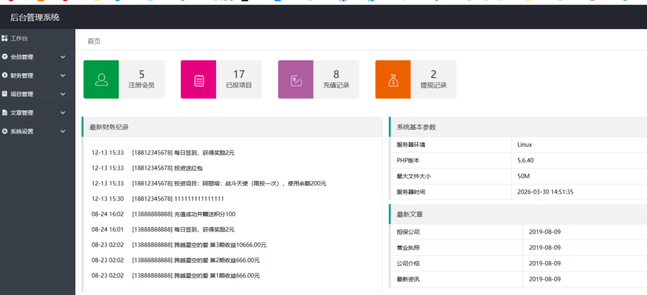647x295 pixels.
Task: Click the 投资送红包 record
Action: [147, 168]
